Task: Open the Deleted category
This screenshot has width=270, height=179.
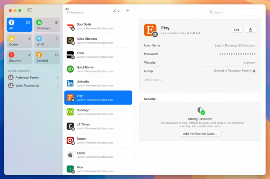Action: [47, 57]
